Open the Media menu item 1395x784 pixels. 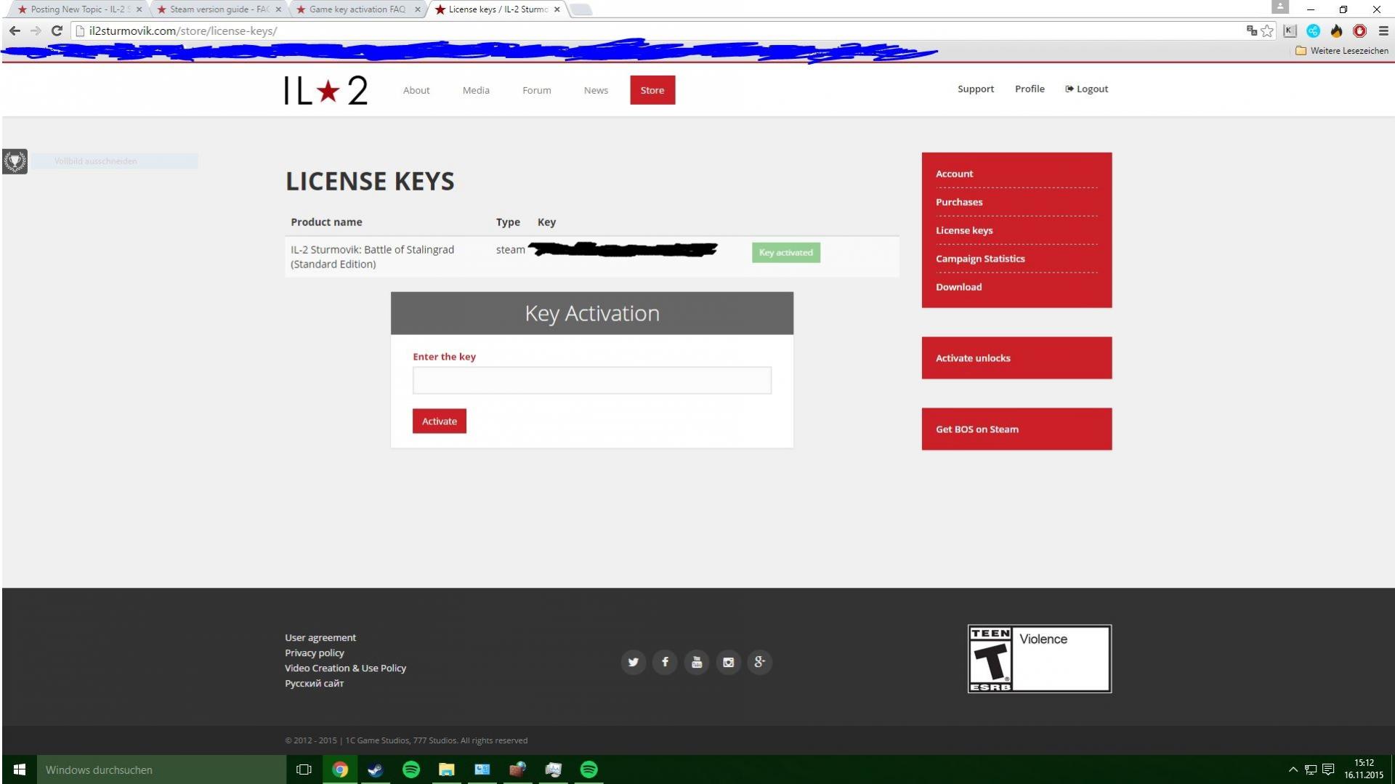(476, 90)
